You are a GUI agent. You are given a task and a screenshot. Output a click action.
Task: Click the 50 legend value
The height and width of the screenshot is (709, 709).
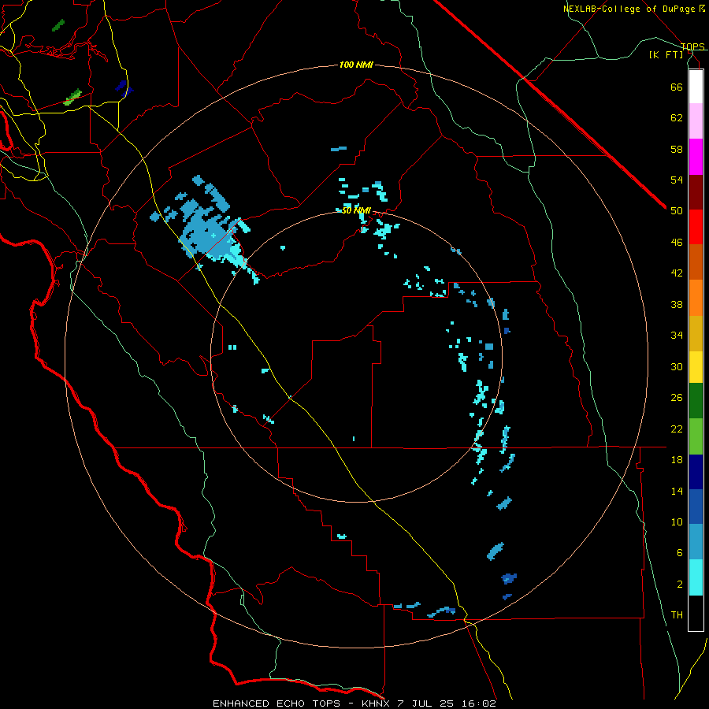[x=677, y=211]
